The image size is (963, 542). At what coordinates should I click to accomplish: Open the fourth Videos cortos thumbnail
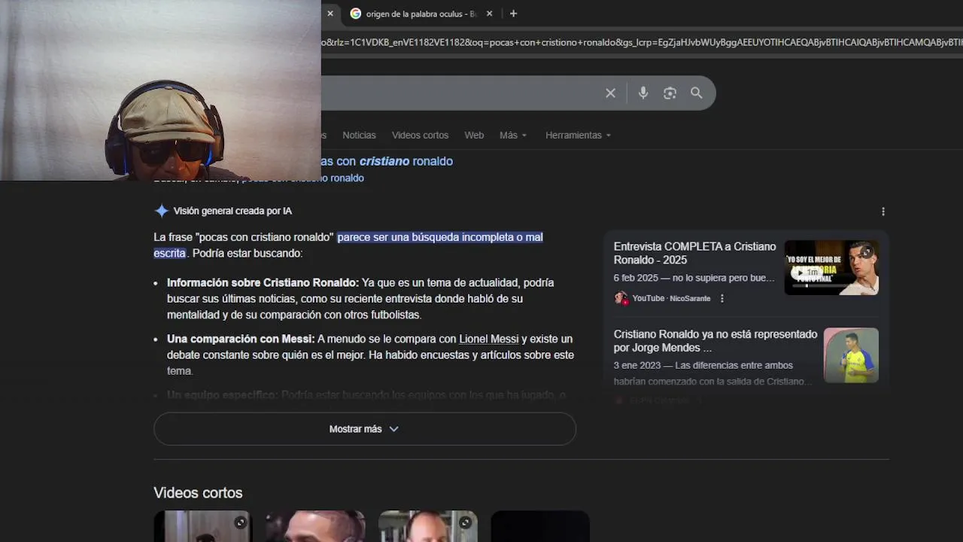pyautogui.click(x=540, y=526)
